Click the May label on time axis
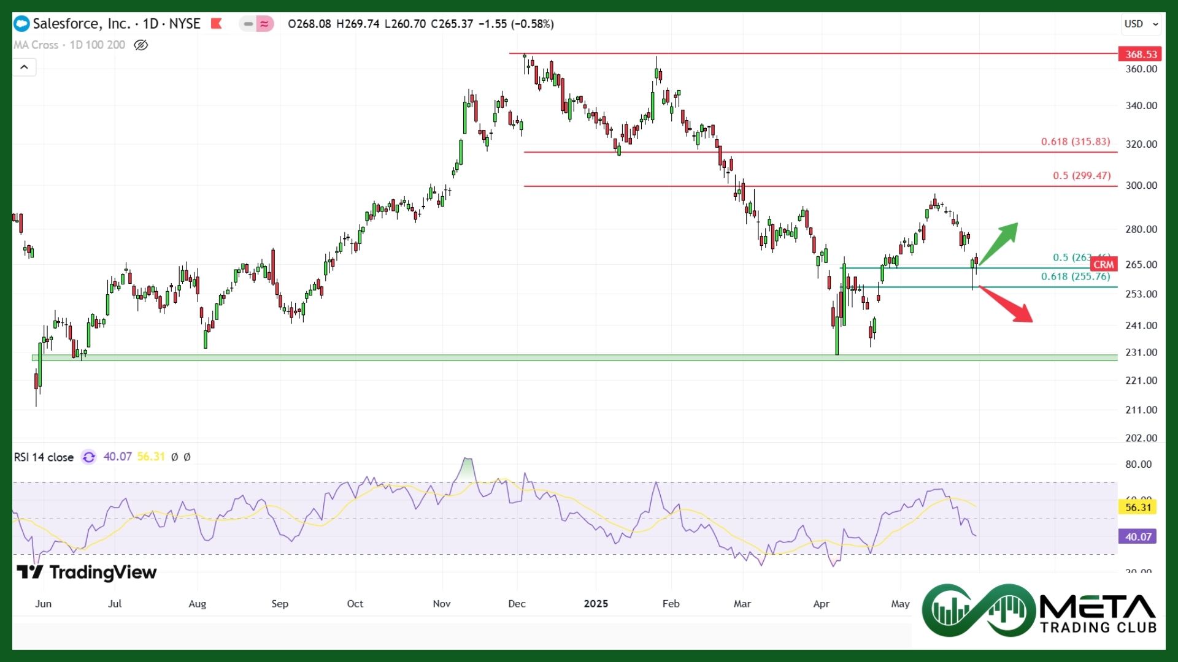Screen dimensions: 1178x662 tap(901, 604)
